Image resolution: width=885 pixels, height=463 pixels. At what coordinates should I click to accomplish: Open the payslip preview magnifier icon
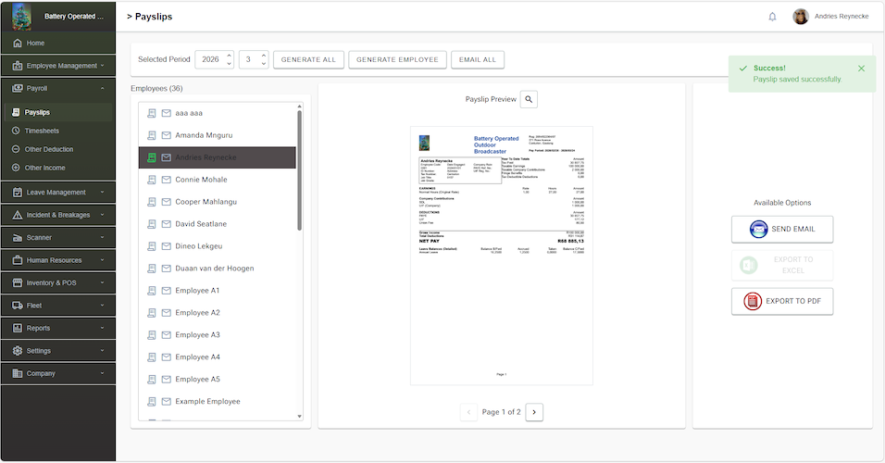tap(529, 99)
